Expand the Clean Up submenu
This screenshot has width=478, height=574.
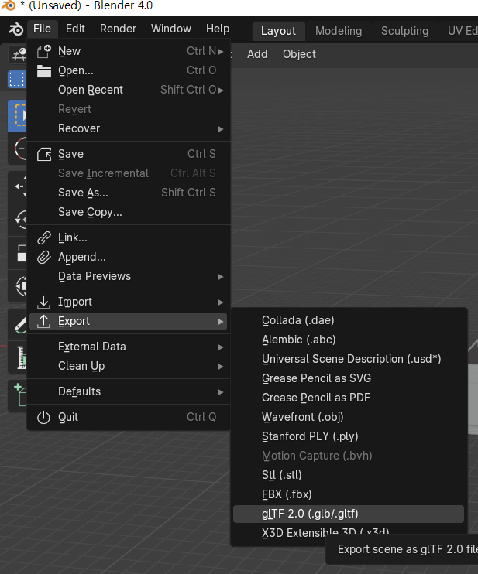click(129, 367)
